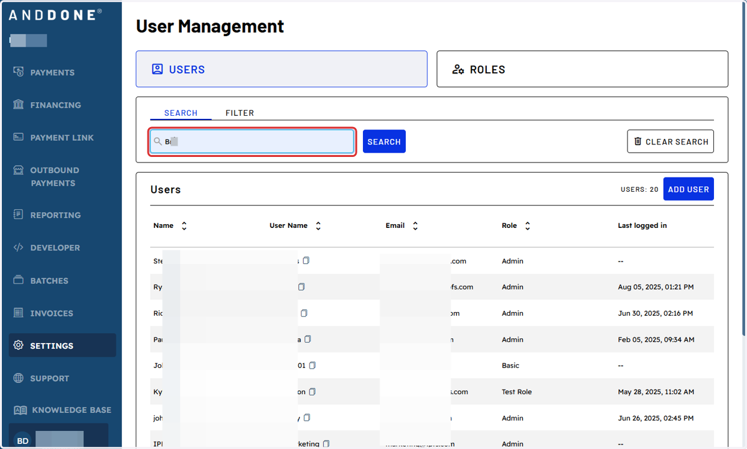
Task: Copy the username ending in 'keting'
Action: [326, 444]
